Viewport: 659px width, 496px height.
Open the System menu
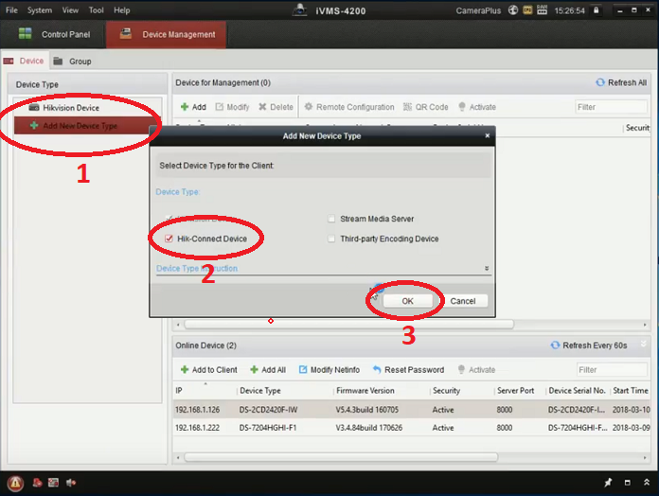tap(40, 10)
